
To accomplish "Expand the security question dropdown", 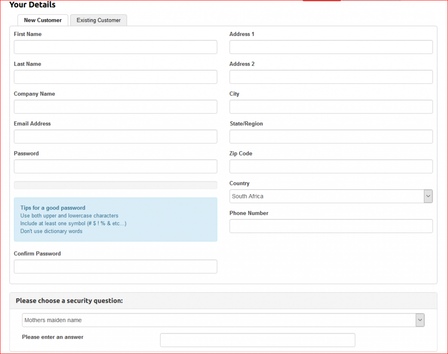I will coord(223,320).
